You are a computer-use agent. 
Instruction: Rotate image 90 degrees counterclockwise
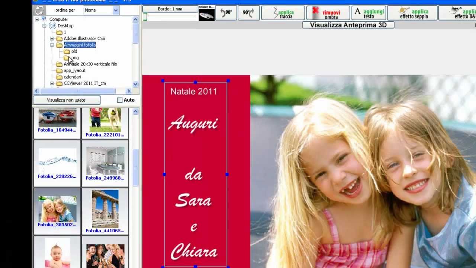(x=226, y=13)
